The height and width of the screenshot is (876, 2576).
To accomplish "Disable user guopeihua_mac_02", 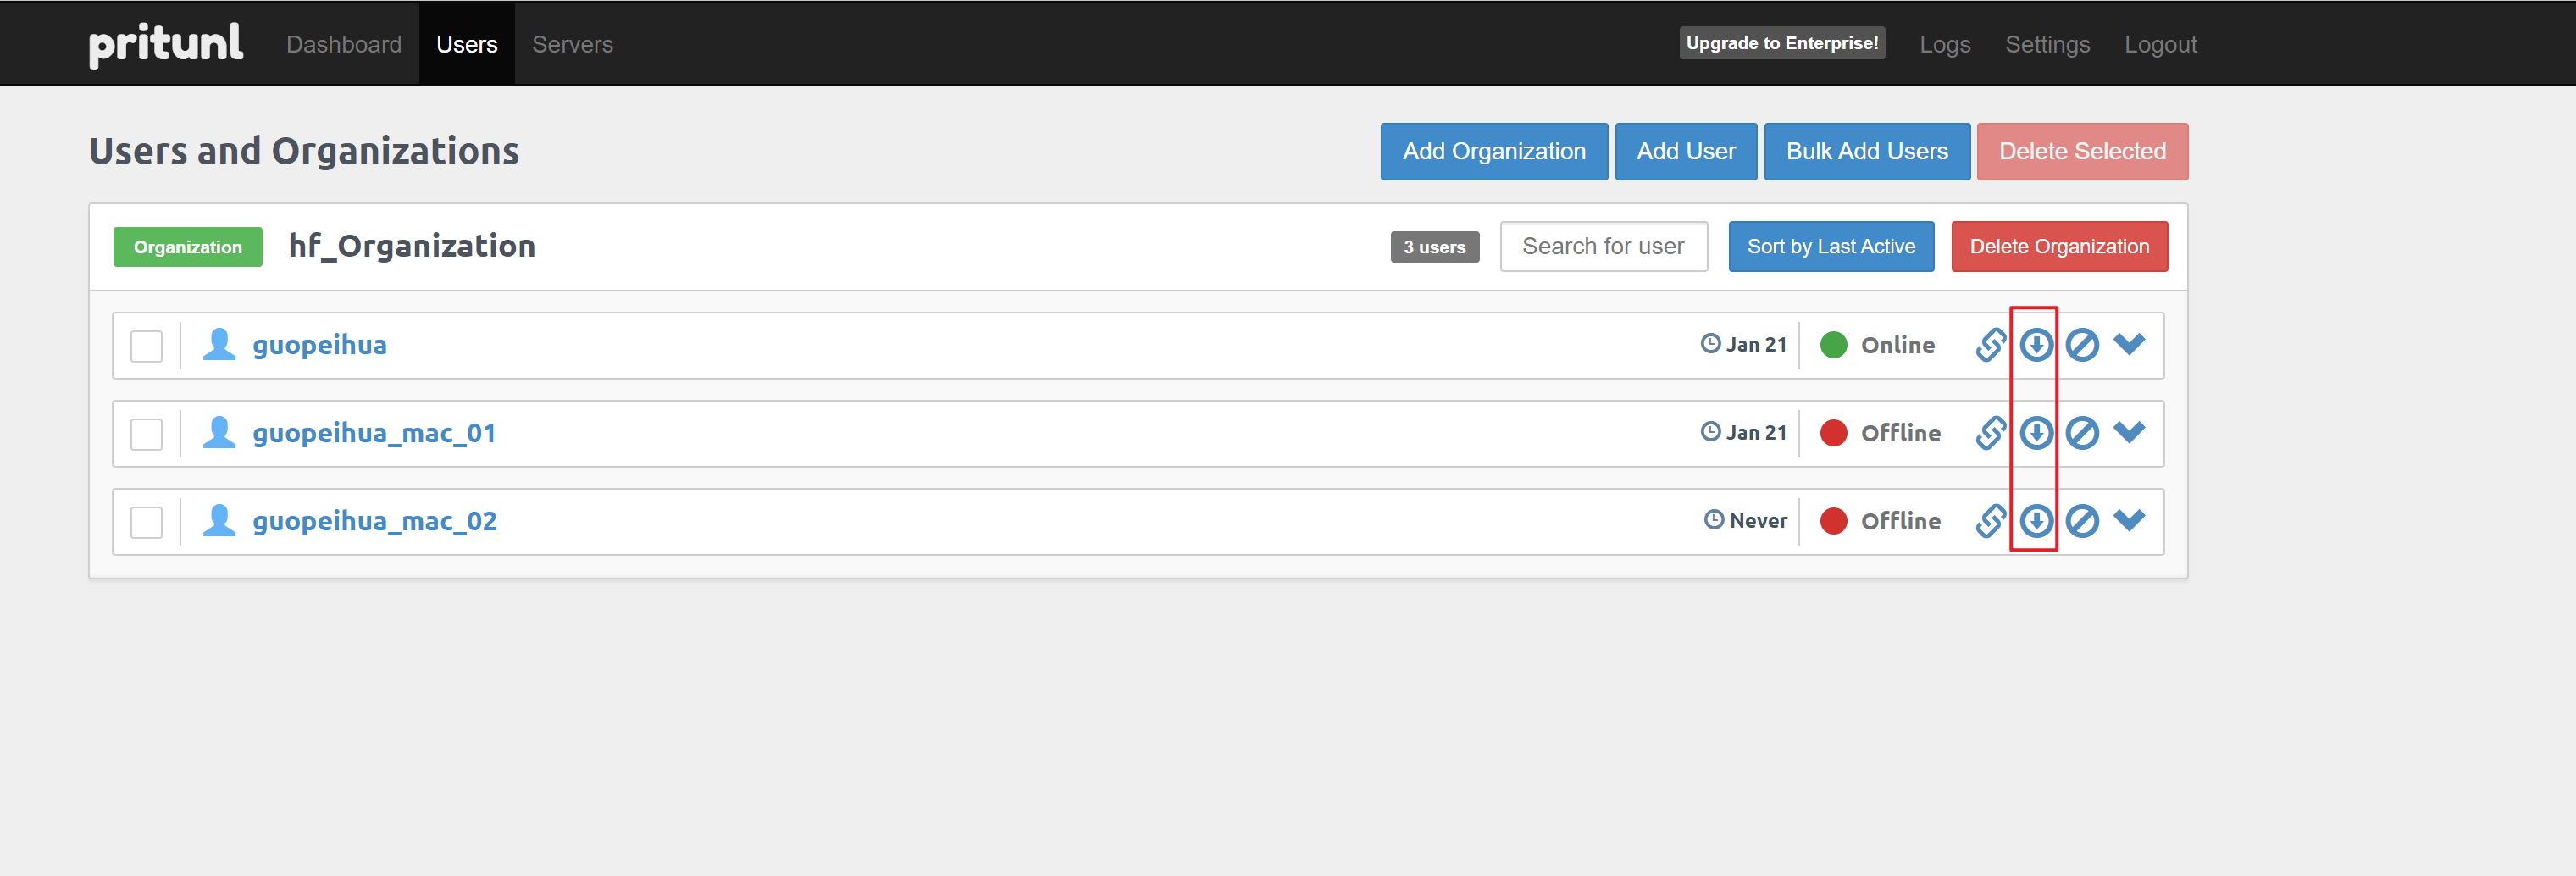I will coord(2082,521).
